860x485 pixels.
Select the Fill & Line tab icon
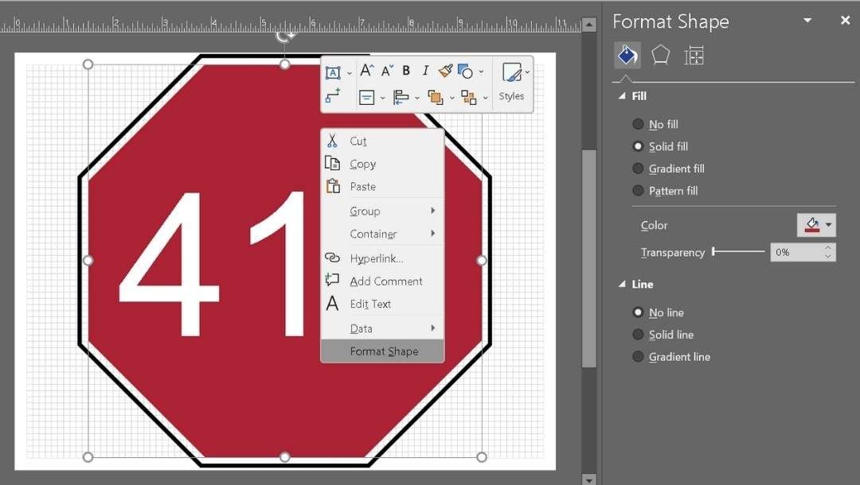[627, 54]
